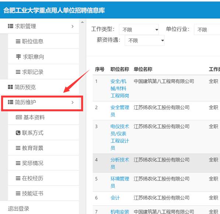Collapse 求职管理 using its chevron

pyautogui.click(x=72, y=26)
